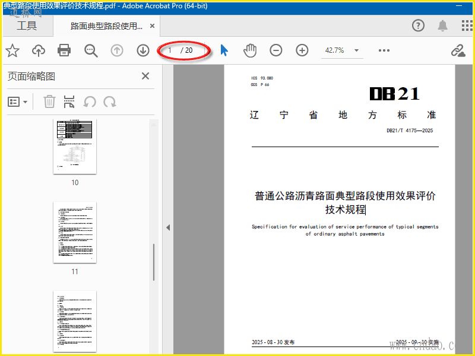
Task: Rotate pages counterclockwise
Action: (x=90, y=101)
